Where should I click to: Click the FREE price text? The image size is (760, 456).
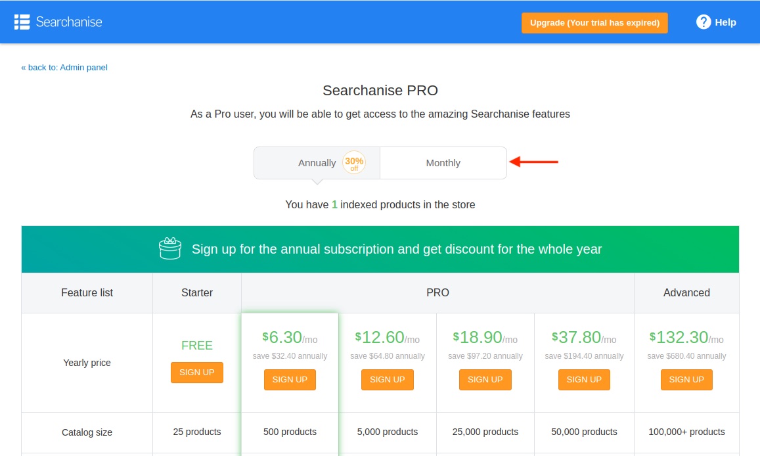tap(197, 345)
